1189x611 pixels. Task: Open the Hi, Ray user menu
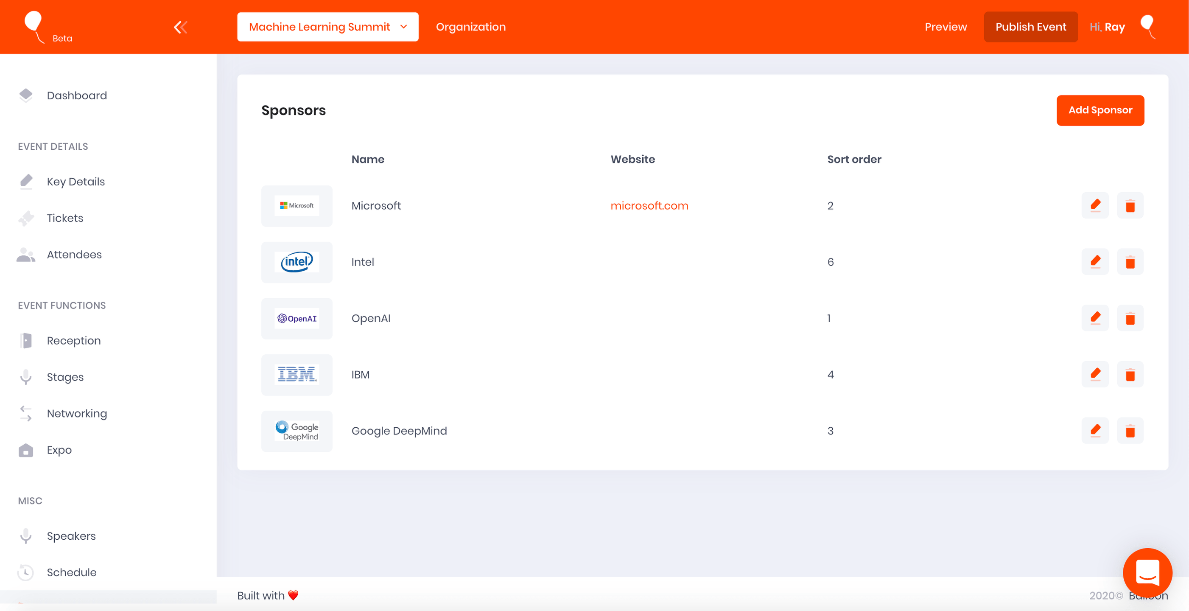[1107, 27]
